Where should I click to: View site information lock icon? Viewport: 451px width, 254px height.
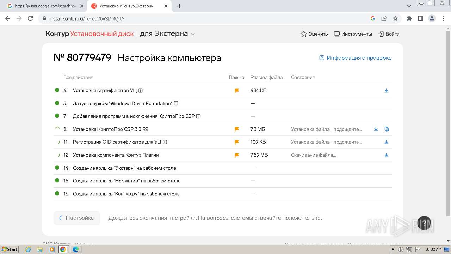[44, 18]
